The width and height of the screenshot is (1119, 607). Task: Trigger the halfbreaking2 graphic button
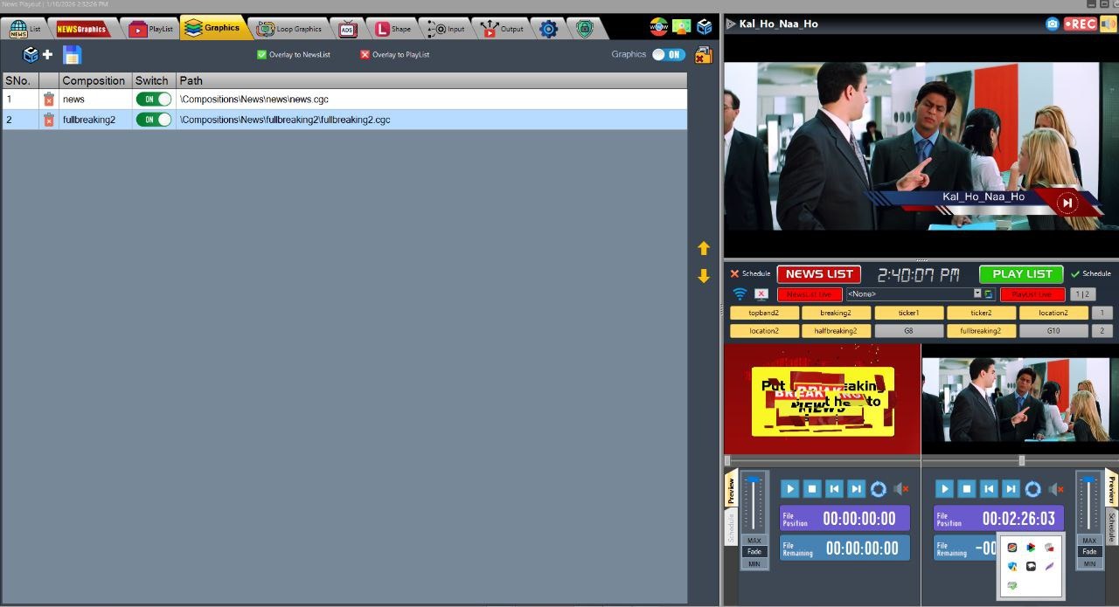836,331
